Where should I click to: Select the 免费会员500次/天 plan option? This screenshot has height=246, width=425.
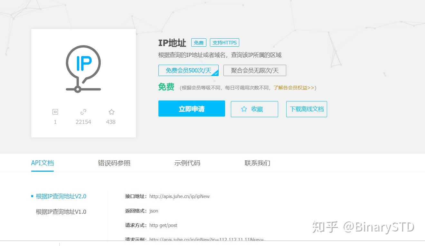188,70
